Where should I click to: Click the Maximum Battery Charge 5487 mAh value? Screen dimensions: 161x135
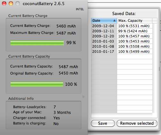(x=66, y=33)
